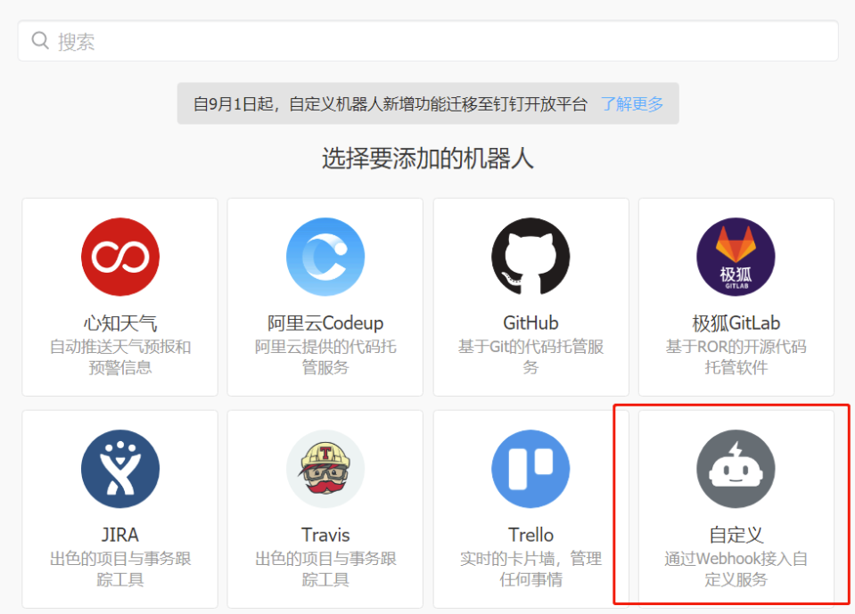
Task: Click the 阿里云Codeup title text
Action: (325, 323)
